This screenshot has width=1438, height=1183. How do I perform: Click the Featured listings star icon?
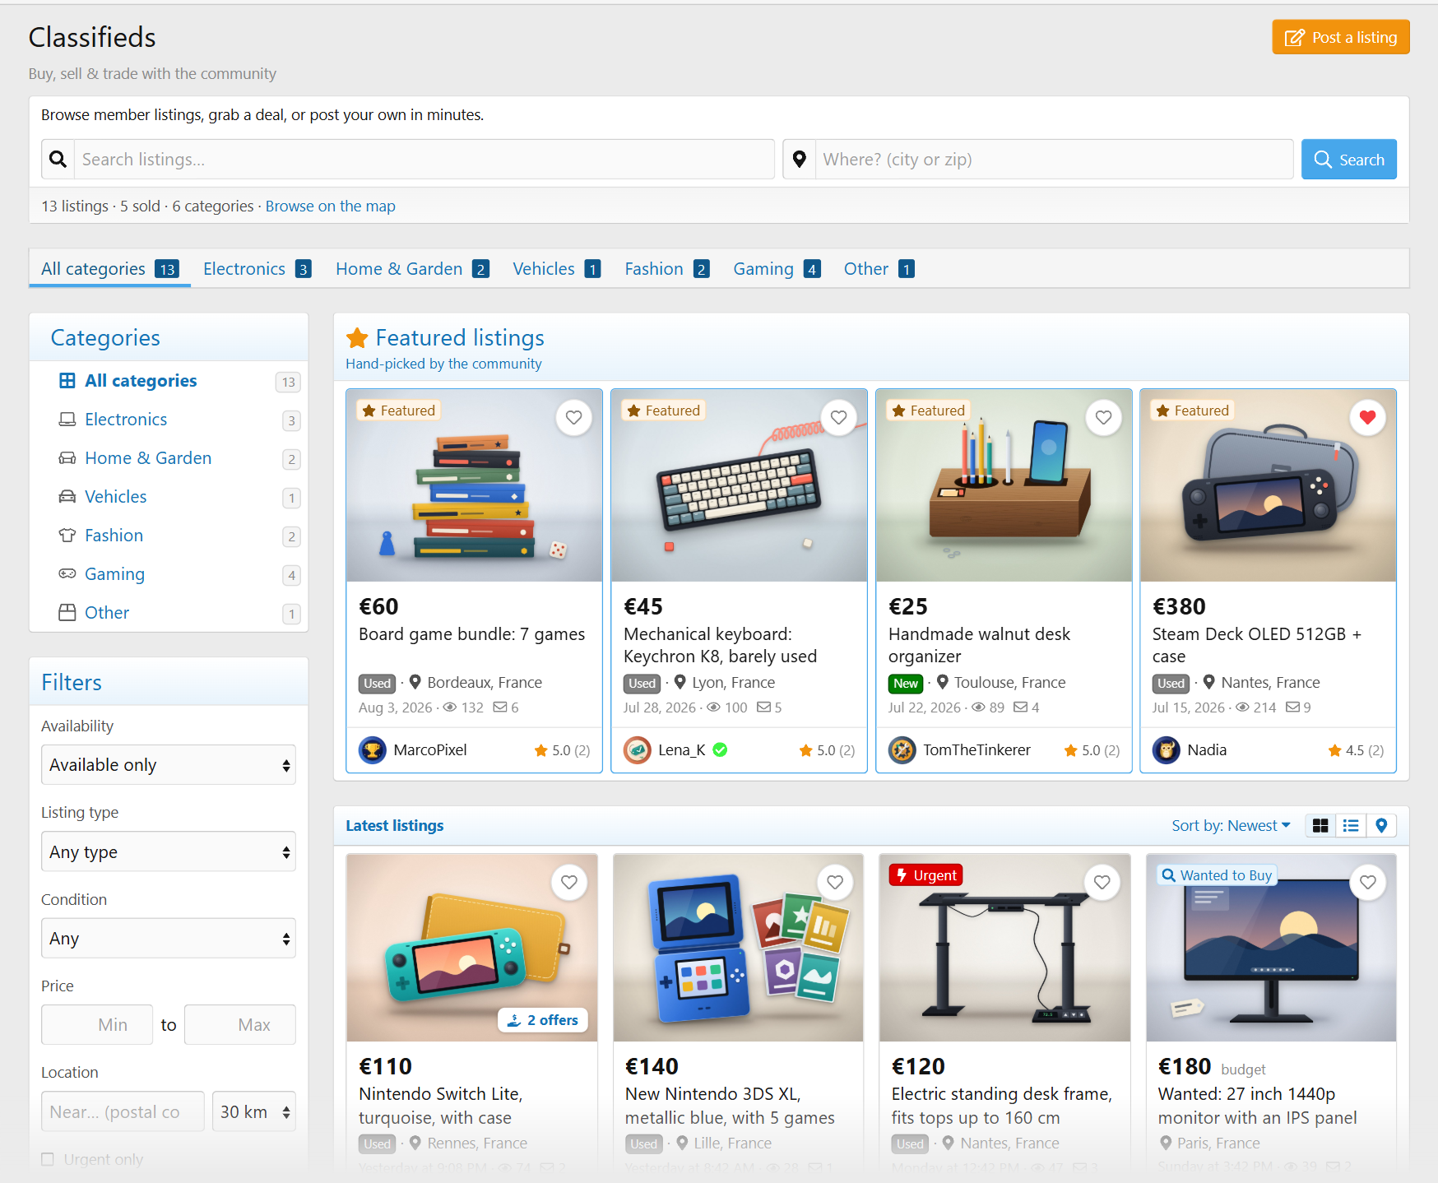pos(357,338)
